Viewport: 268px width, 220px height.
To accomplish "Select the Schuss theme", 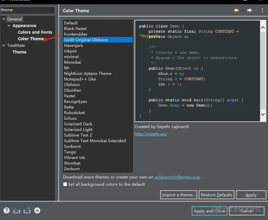I will tap(98, 118).
